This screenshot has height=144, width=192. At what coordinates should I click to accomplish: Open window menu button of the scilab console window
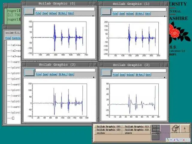5,27
